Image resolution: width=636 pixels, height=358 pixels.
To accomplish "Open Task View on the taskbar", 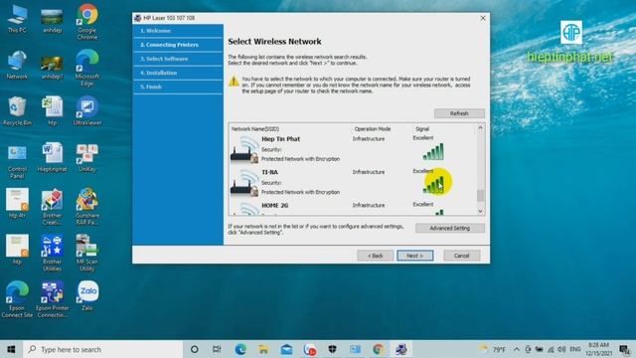I will pos(217,349).
